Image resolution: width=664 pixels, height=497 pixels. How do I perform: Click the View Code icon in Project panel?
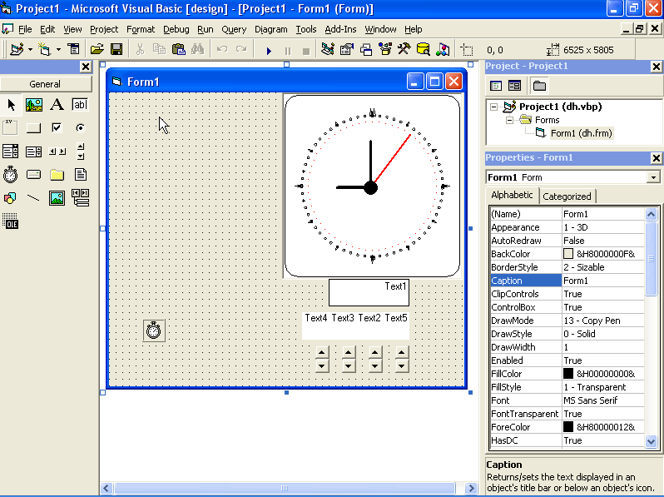point(496,86)
